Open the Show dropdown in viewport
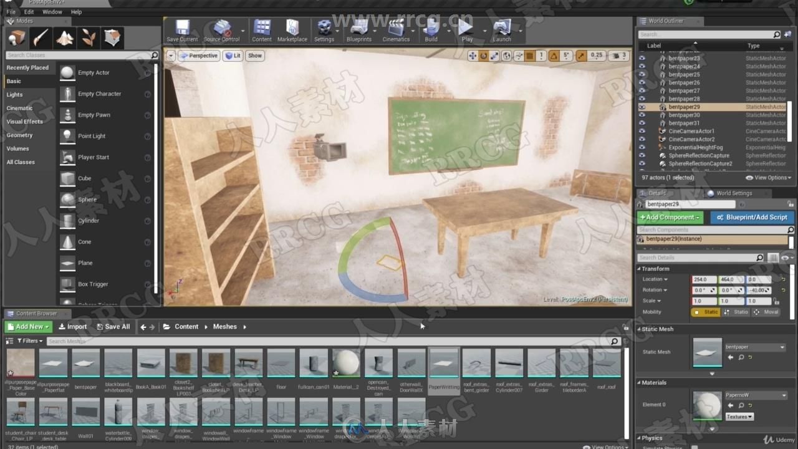The width and height of the screenshot is (798, 449). point(255,56)
